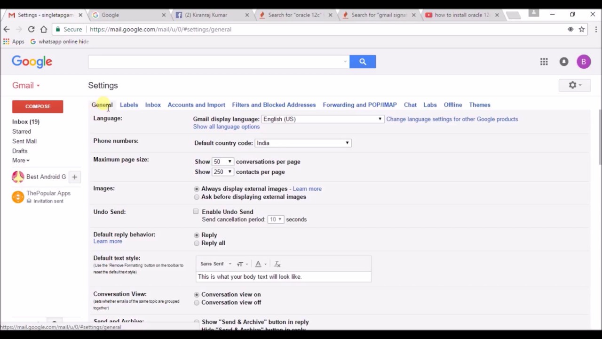Select Reply all as default behavior
This screenshot has width=602, height=339.
(197, 243)
